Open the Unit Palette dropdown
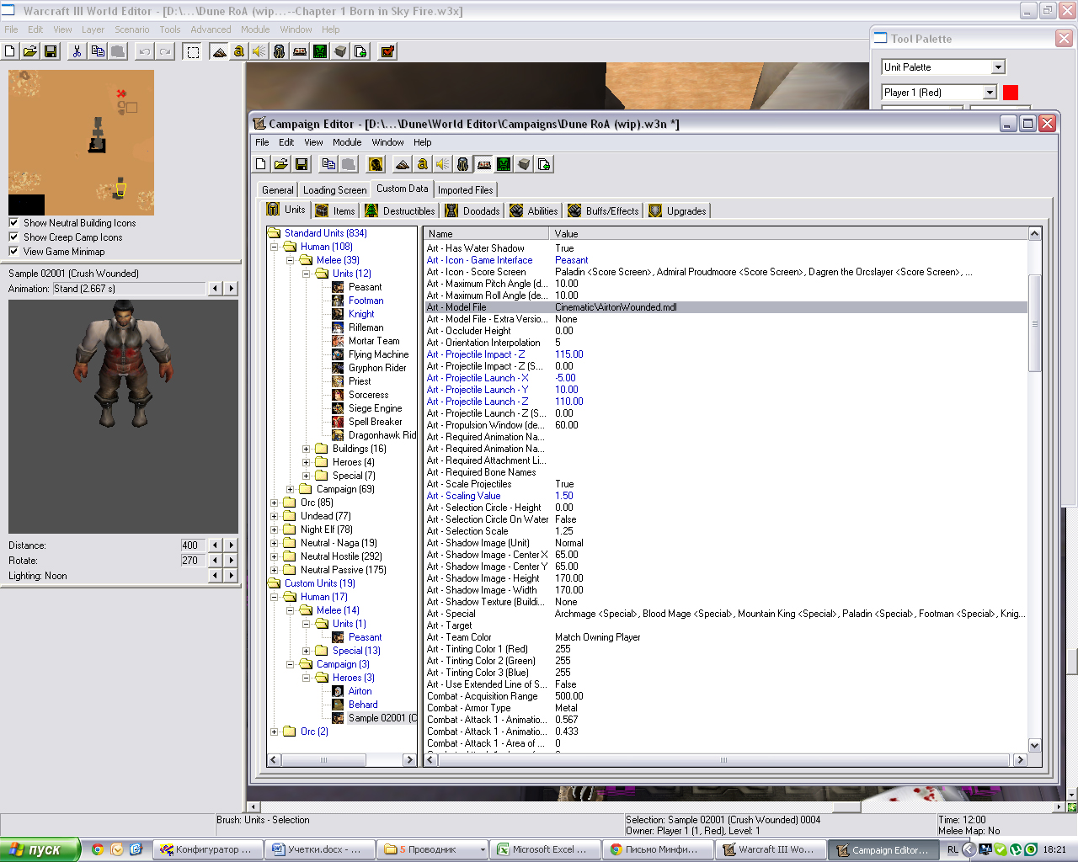Image resolution: width=1078 pixels, height=862 pixels. pyautogui.click(x=998, y=67)
